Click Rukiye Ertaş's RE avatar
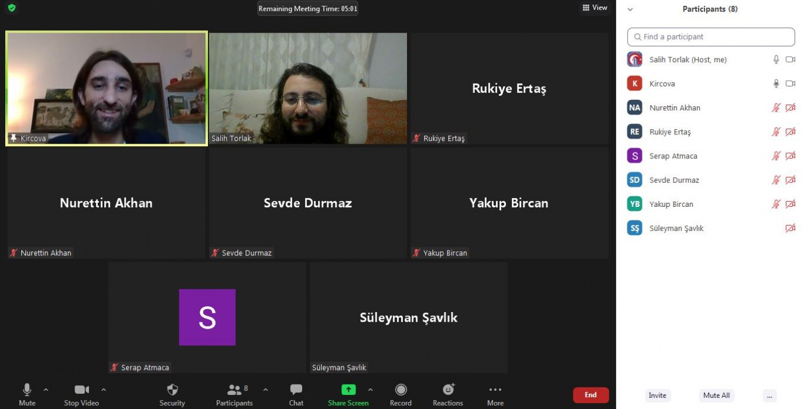Viewport: 804px width, 409px height. click(635, 132)
